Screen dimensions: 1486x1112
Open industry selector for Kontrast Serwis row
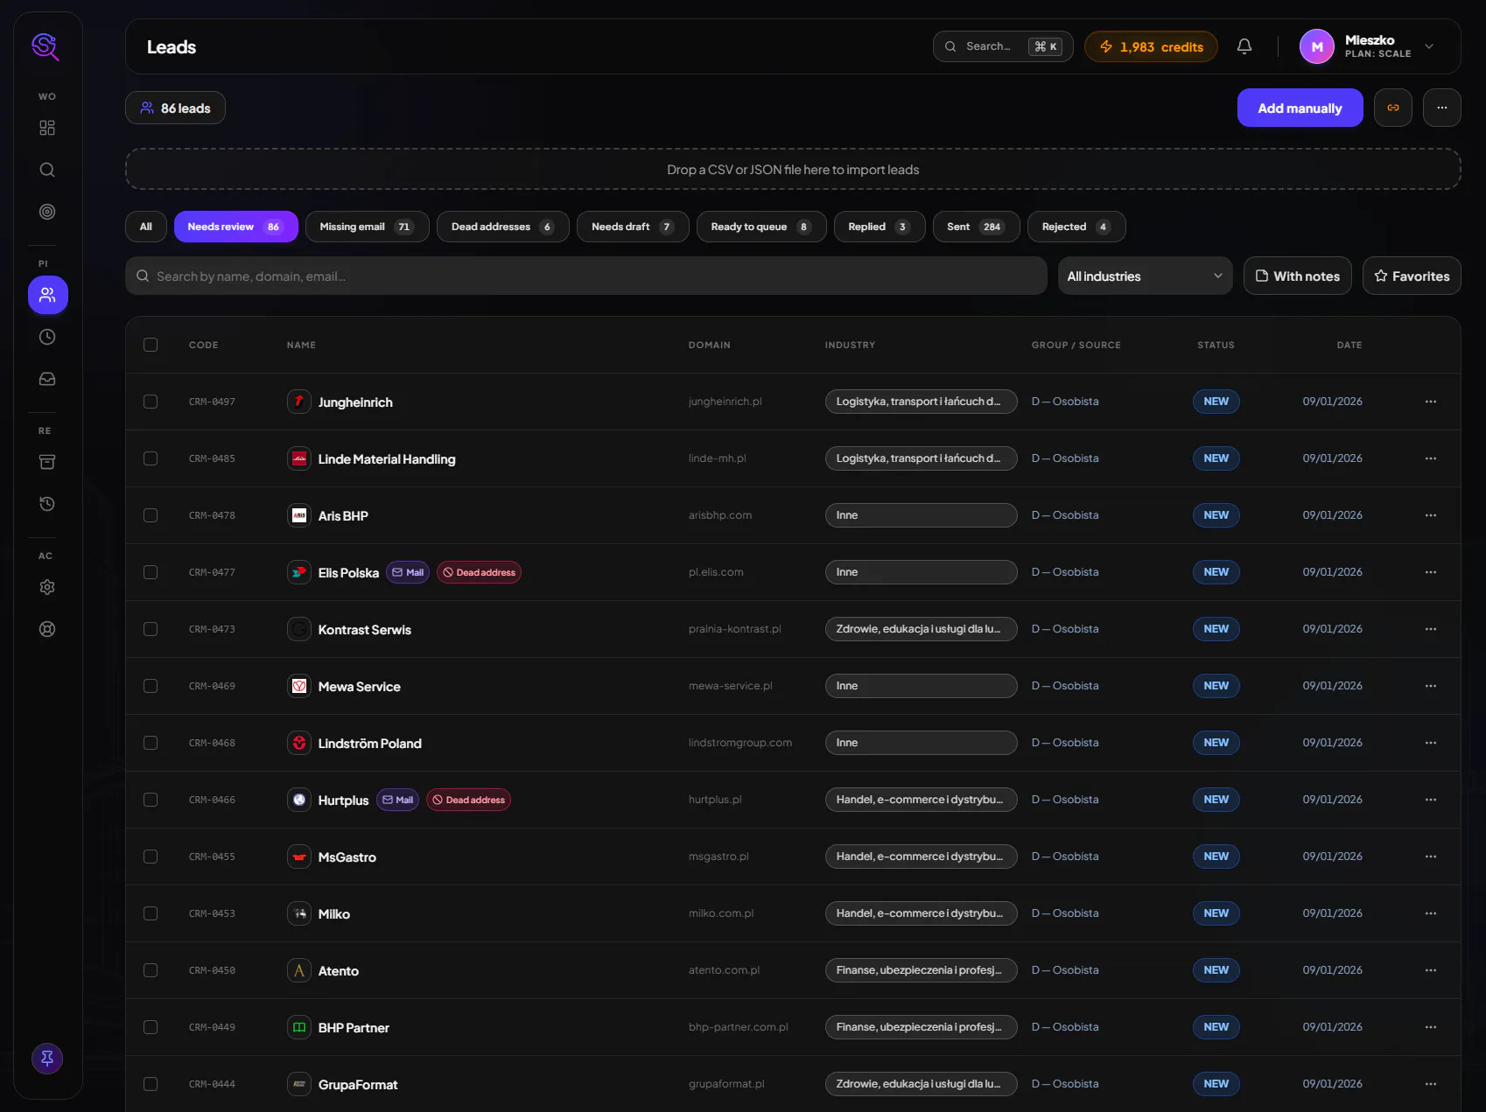pyautogui.click(x=921, y=629)
